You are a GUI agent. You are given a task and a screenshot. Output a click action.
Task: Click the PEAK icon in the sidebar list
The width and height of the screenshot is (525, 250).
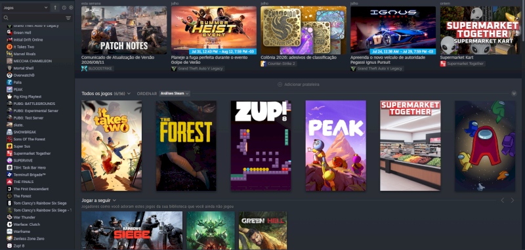[x=9, y=89]
